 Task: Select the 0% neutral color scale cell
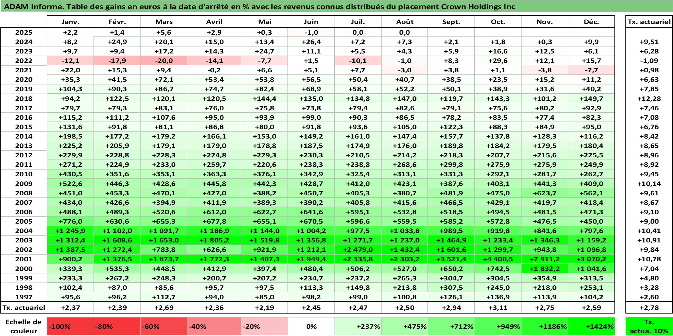click(x=311, y=327)
